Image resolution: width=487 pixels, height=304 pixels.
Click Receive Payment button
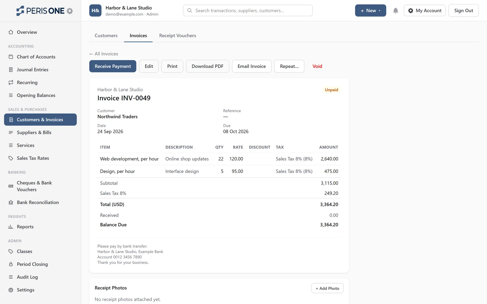[113, 66]
